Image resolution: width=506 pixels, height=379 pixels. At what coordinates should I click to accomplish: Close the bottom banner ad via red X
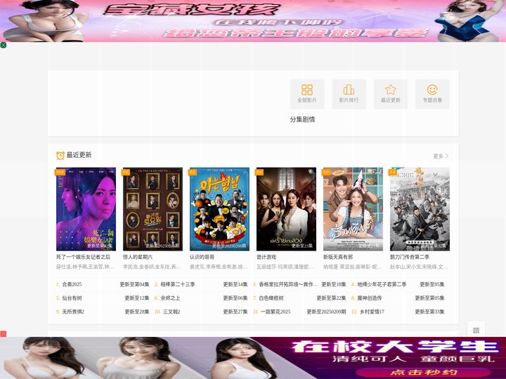click(4, 334)
